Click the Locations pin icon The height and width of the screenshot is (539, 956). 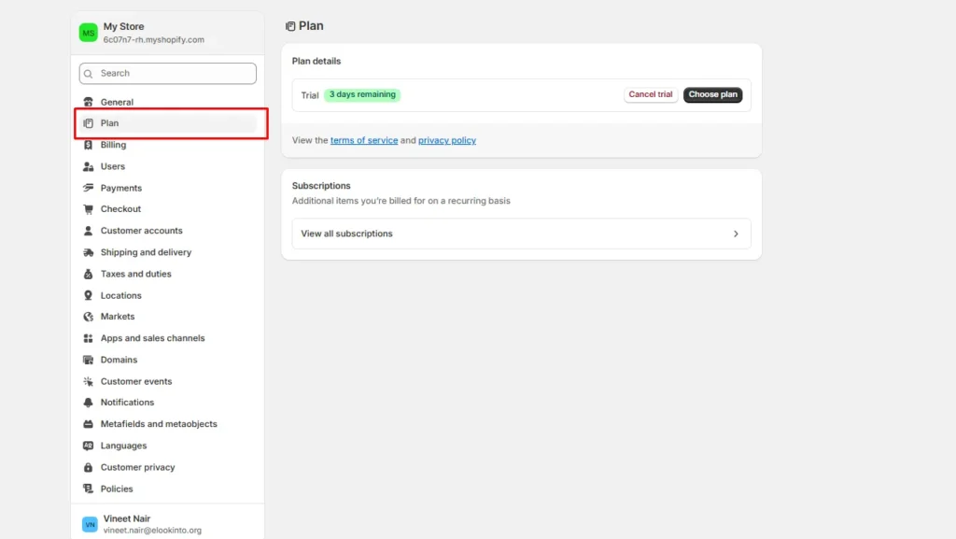pos(88,295)
